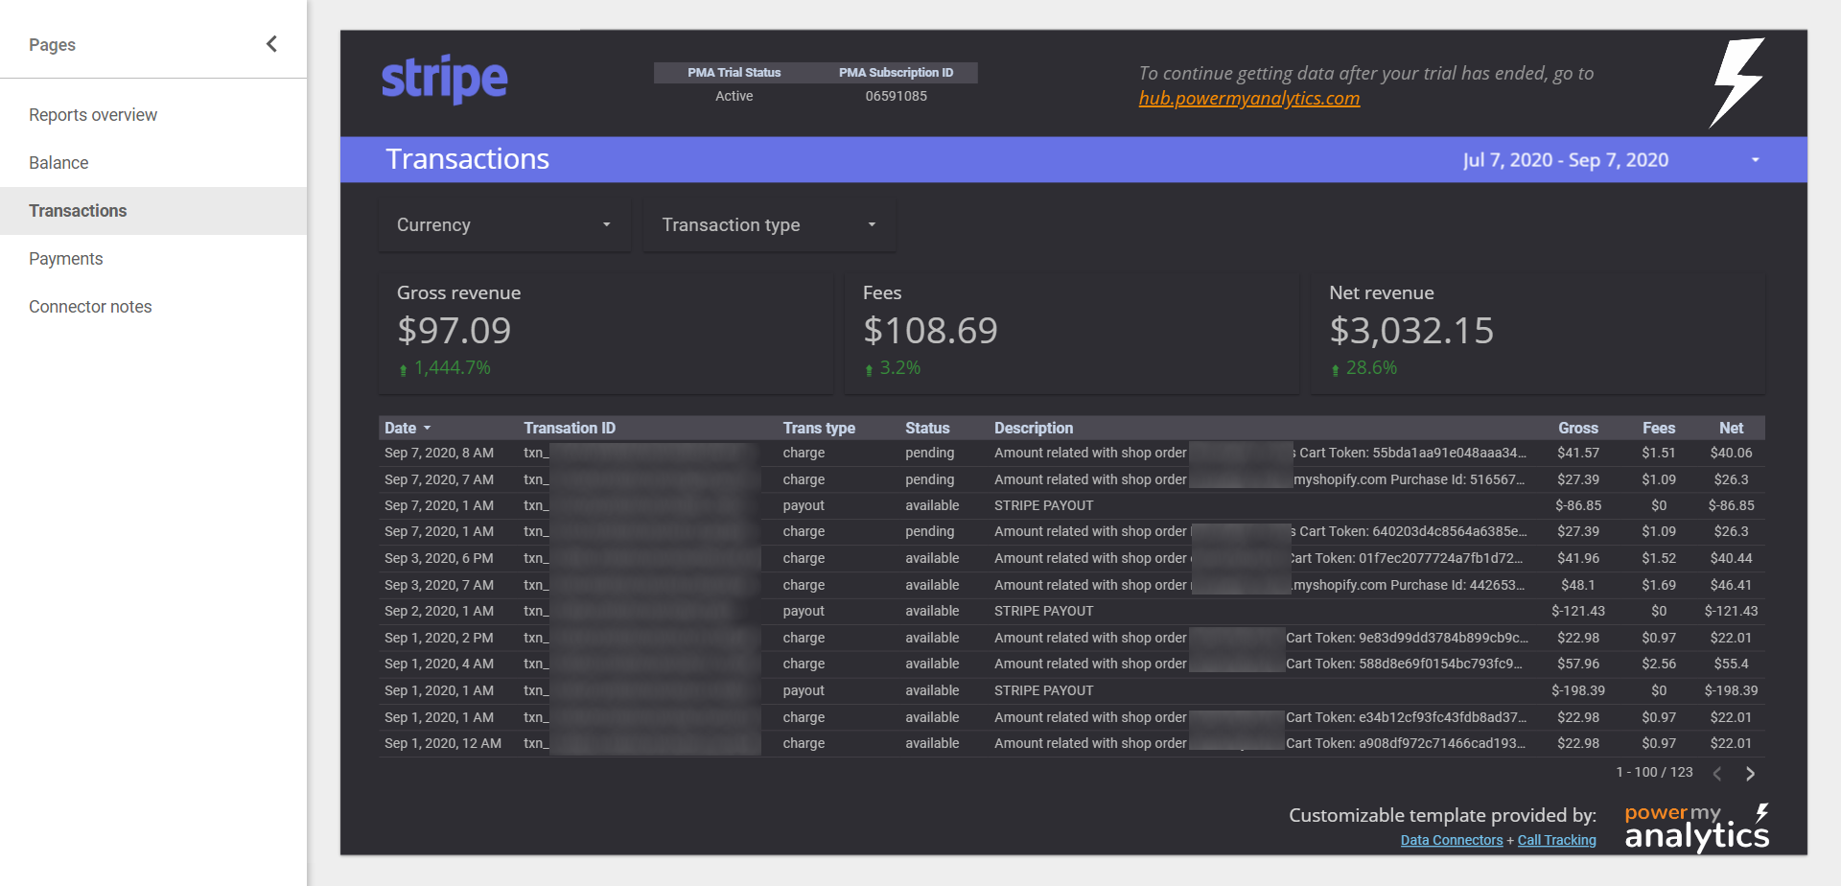This screenshot has height=886, width=1841.
Task: Open the Reports overview page
Action: pos(93,115)
